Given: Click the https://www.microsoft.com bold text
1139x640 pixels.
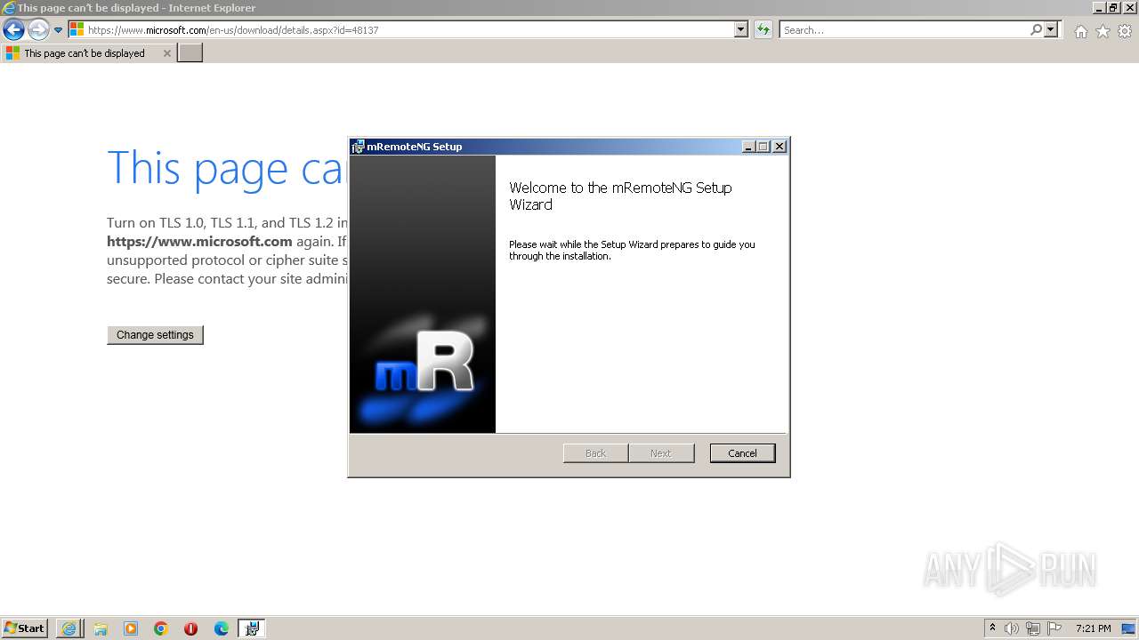Looking at the screenshot, I should pyautogui.click(x=199, y=241).
